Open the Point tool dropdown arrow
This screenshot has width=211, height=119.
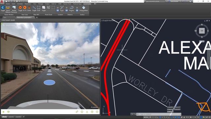coord(62,12)
